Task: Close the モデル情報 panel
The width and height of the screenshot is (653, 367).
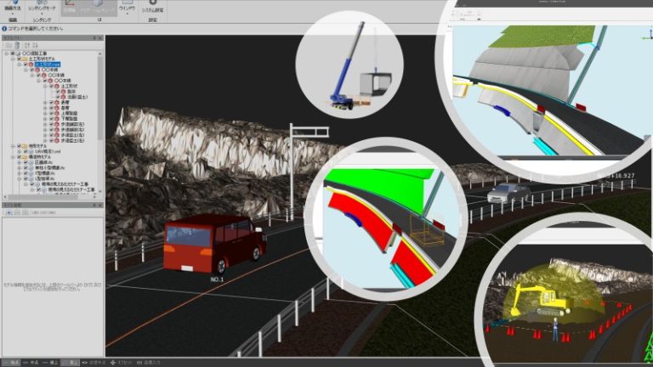Action: pos(99,206)
